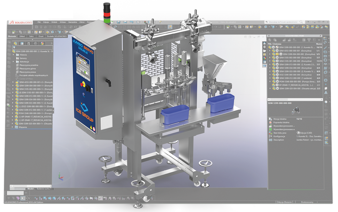The width and height of the screenshot is (338, 212).
Task: Open the Narzędzia menu
Action: (72, 22)
